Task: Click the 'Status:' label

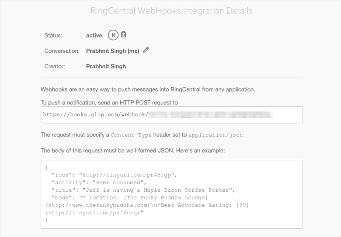Action: [x=53, y=35]
